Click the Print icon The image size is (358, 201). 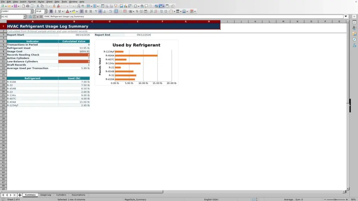(28, 6)
